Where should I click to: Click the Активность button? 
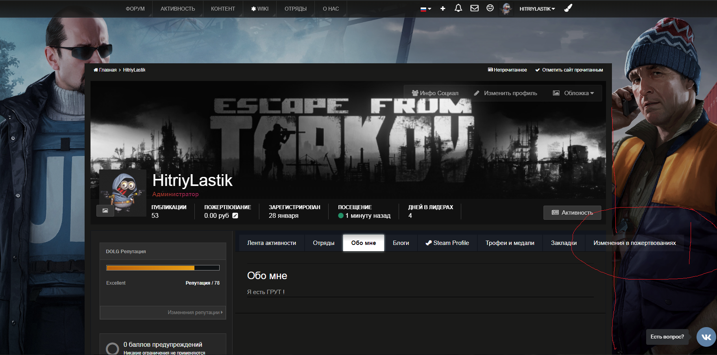(x=572, y=213)
